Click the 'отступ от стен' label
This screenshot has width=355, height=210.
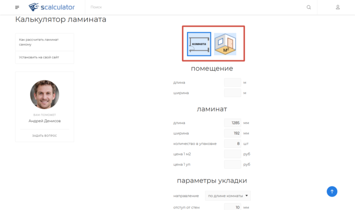click(x=186, y=207)
